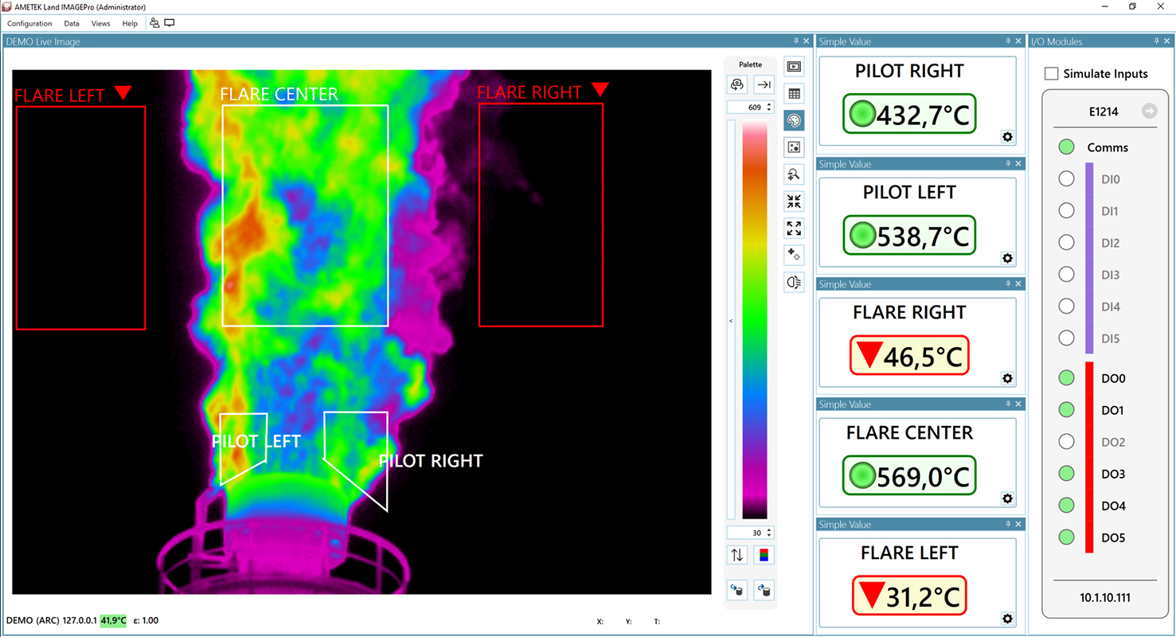Click the expand fullscreen arrows icon

click(x=794, y=229)
